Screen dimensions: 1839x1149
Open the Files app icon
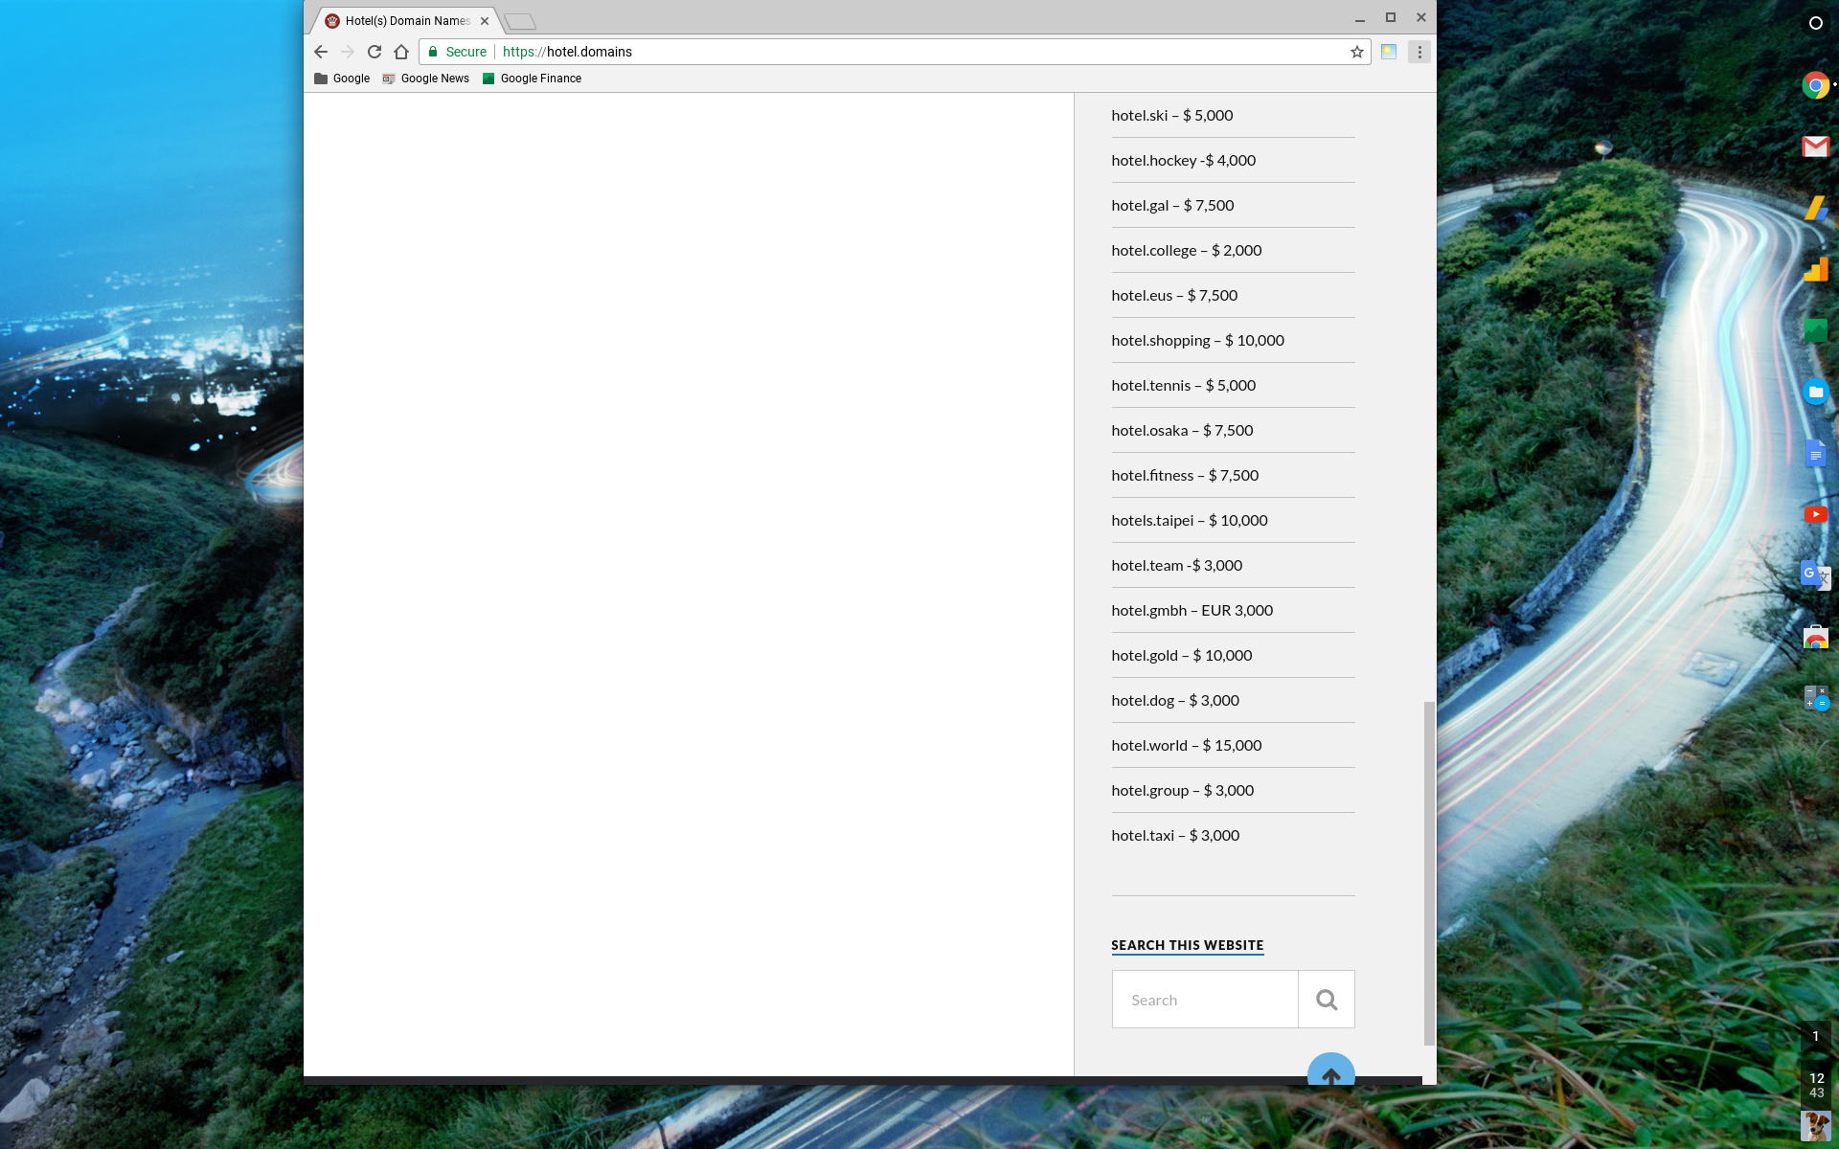(x=1815, y=392)
